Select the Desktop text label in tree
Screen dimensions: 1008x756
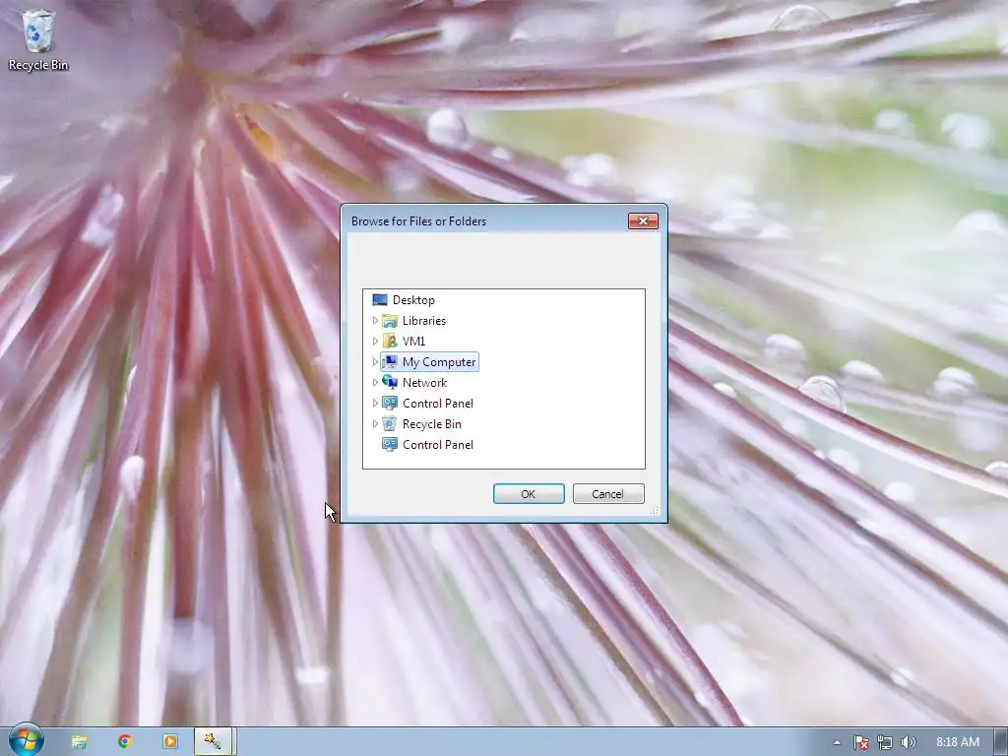tap(413, 300)
